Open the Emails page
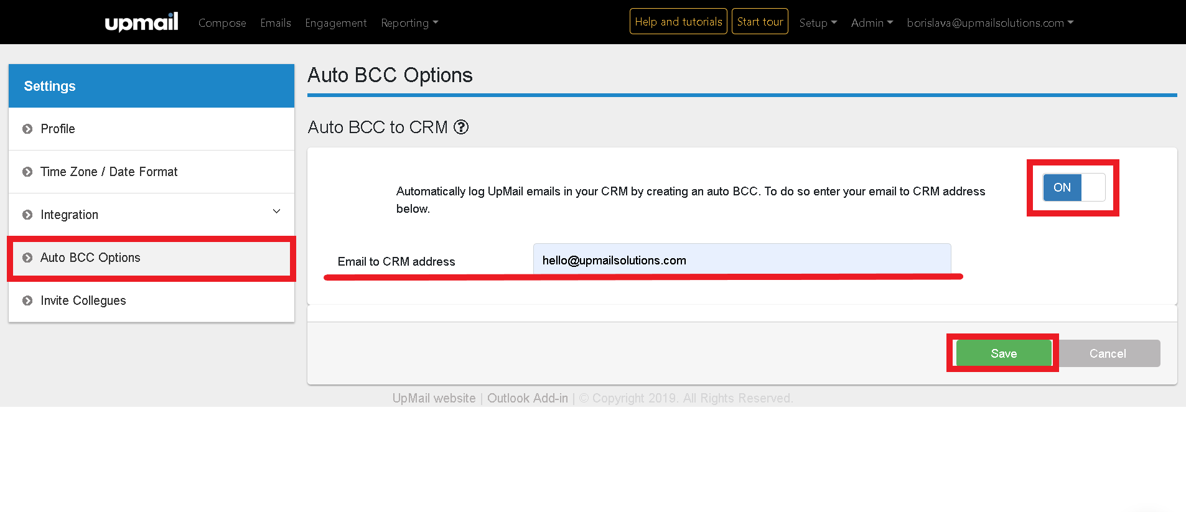The width and height of the screenshot is (1186, 512). point(276,23)
